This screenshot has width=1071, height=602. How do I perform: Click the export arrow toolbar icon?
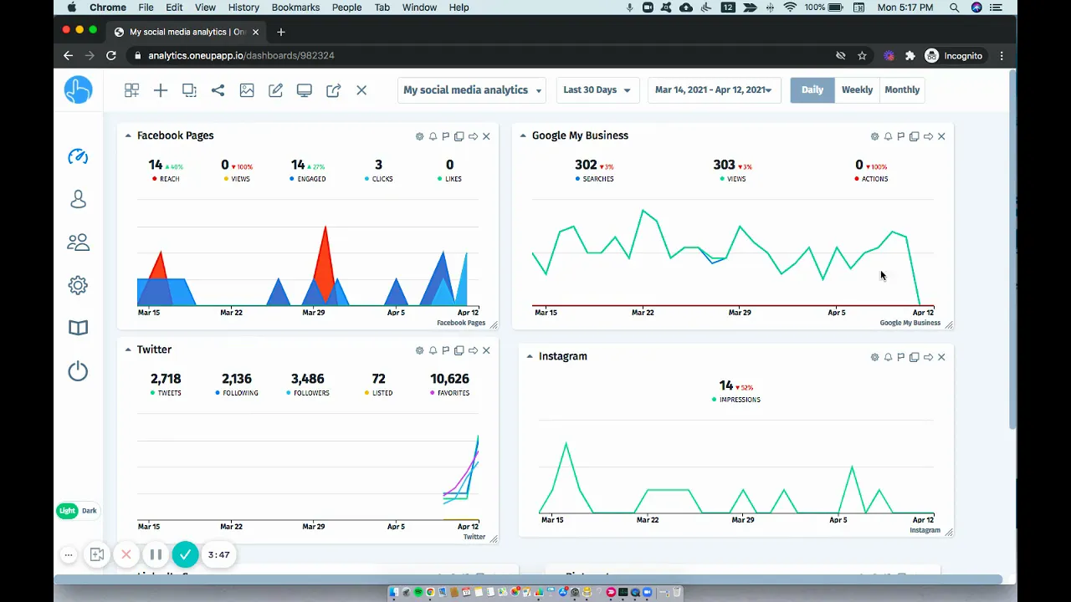pyautogui.click(x=333, y=90)
